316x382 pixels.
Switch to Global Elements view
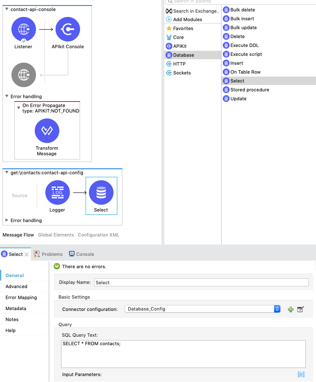(x=56, y=235)
